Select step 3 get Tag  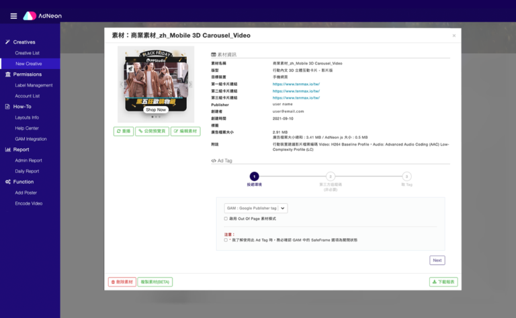point(406,176)
